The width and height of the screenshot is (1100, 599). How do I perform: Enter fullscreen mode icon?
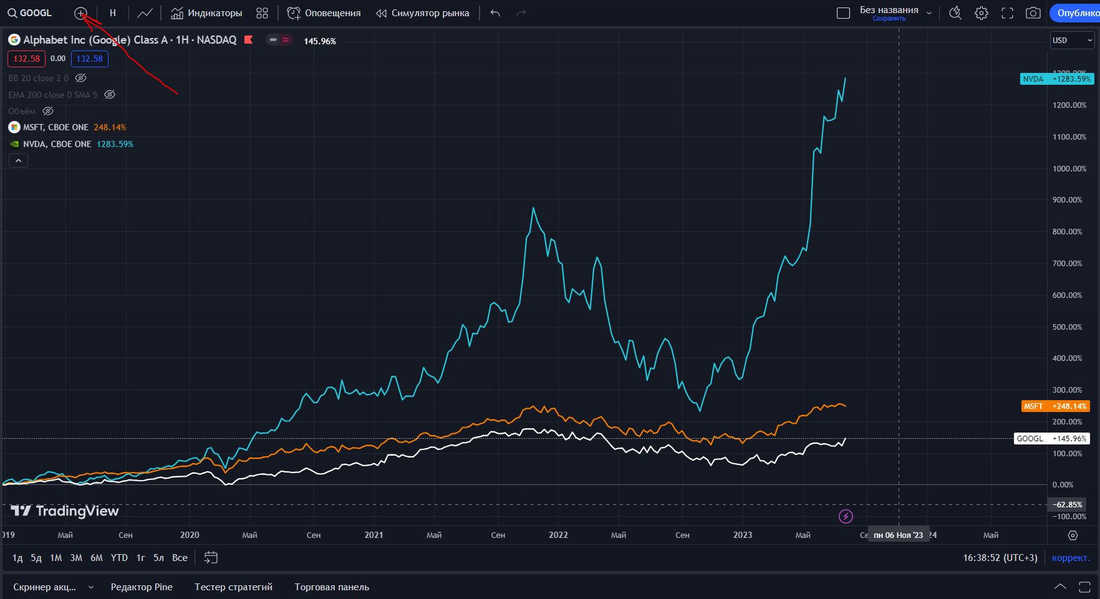click(x=1007, y=13)
